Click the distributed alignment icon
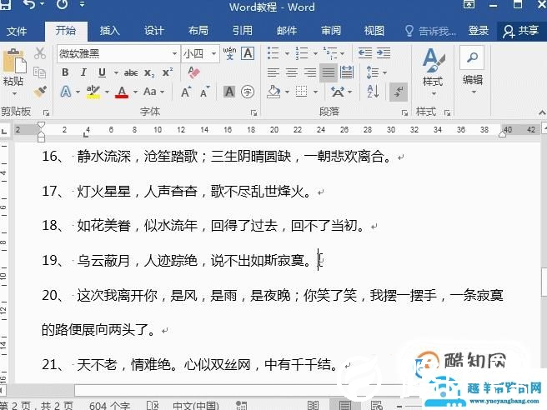This screenshot has height=410, width=547. [x=346, y=72]
